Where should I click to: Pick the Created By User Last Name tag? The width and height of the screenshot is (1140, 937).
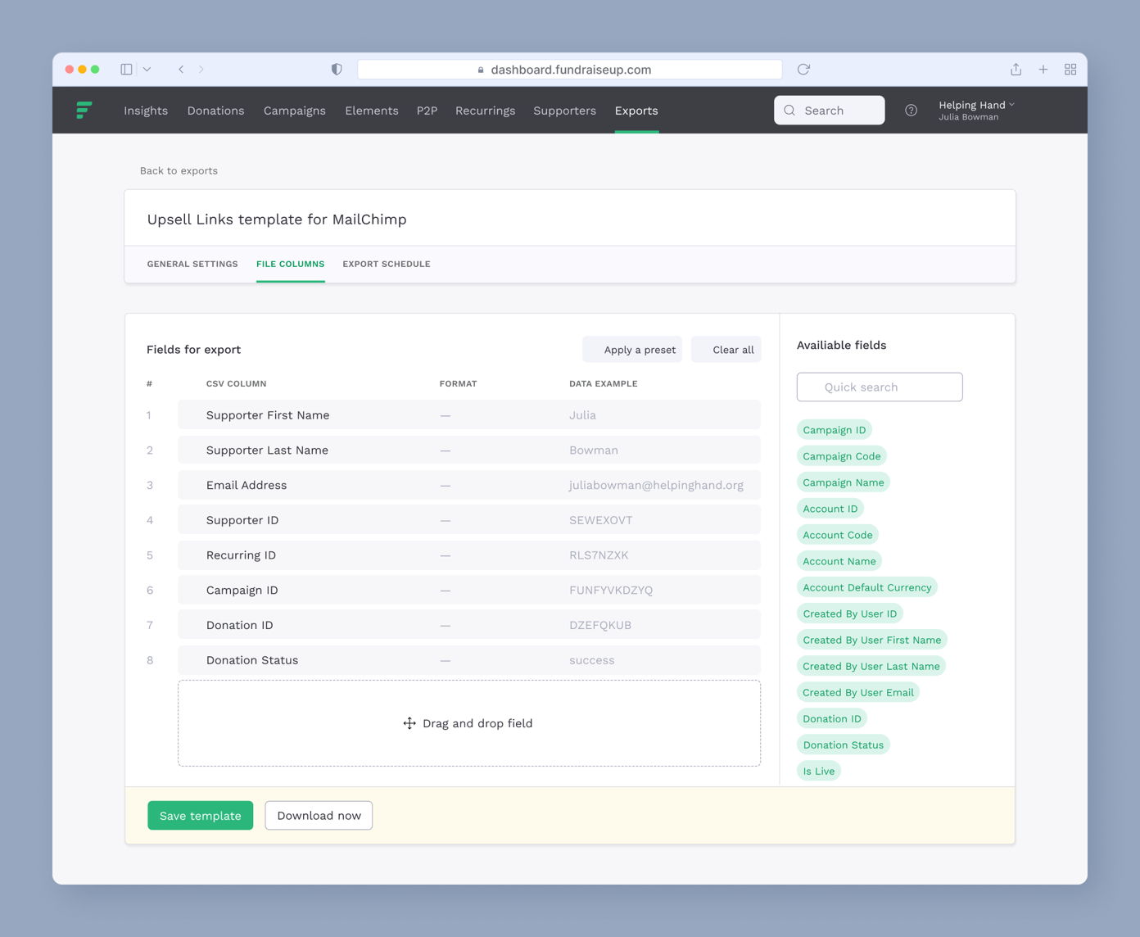(x=871, y=666)
